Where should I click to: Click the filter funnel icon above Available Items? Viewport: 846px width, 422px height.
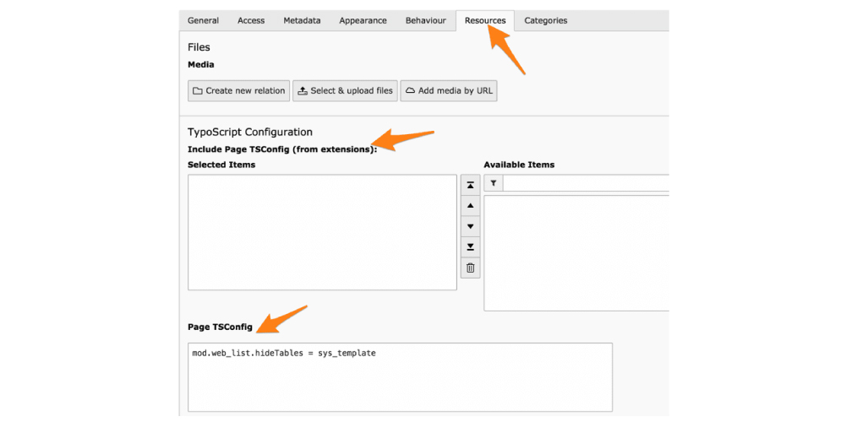click(x=494, y=183)
